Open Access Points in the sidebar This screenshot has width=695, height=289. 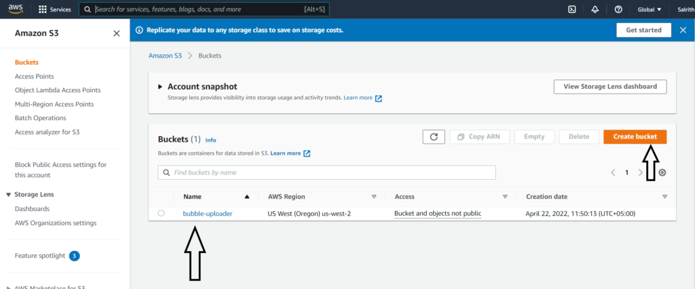pyautogui.click(x=35, y=76)
